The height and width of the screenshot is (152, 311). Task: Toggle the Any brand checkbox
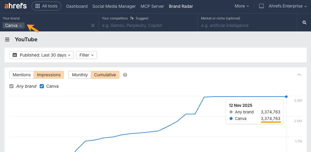12,86
